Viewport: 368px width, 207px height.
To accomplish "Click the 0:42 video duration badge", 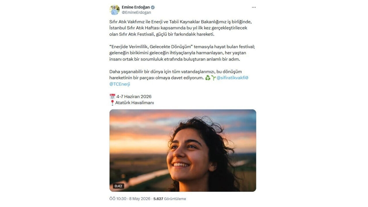I will [x=118, y=186].
